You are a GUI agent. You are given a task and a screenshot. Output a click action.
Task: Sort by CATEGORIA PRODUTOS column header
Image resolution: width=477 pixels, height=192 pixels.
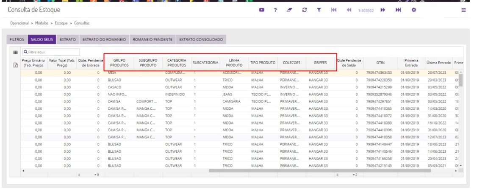tap(177, 63)
